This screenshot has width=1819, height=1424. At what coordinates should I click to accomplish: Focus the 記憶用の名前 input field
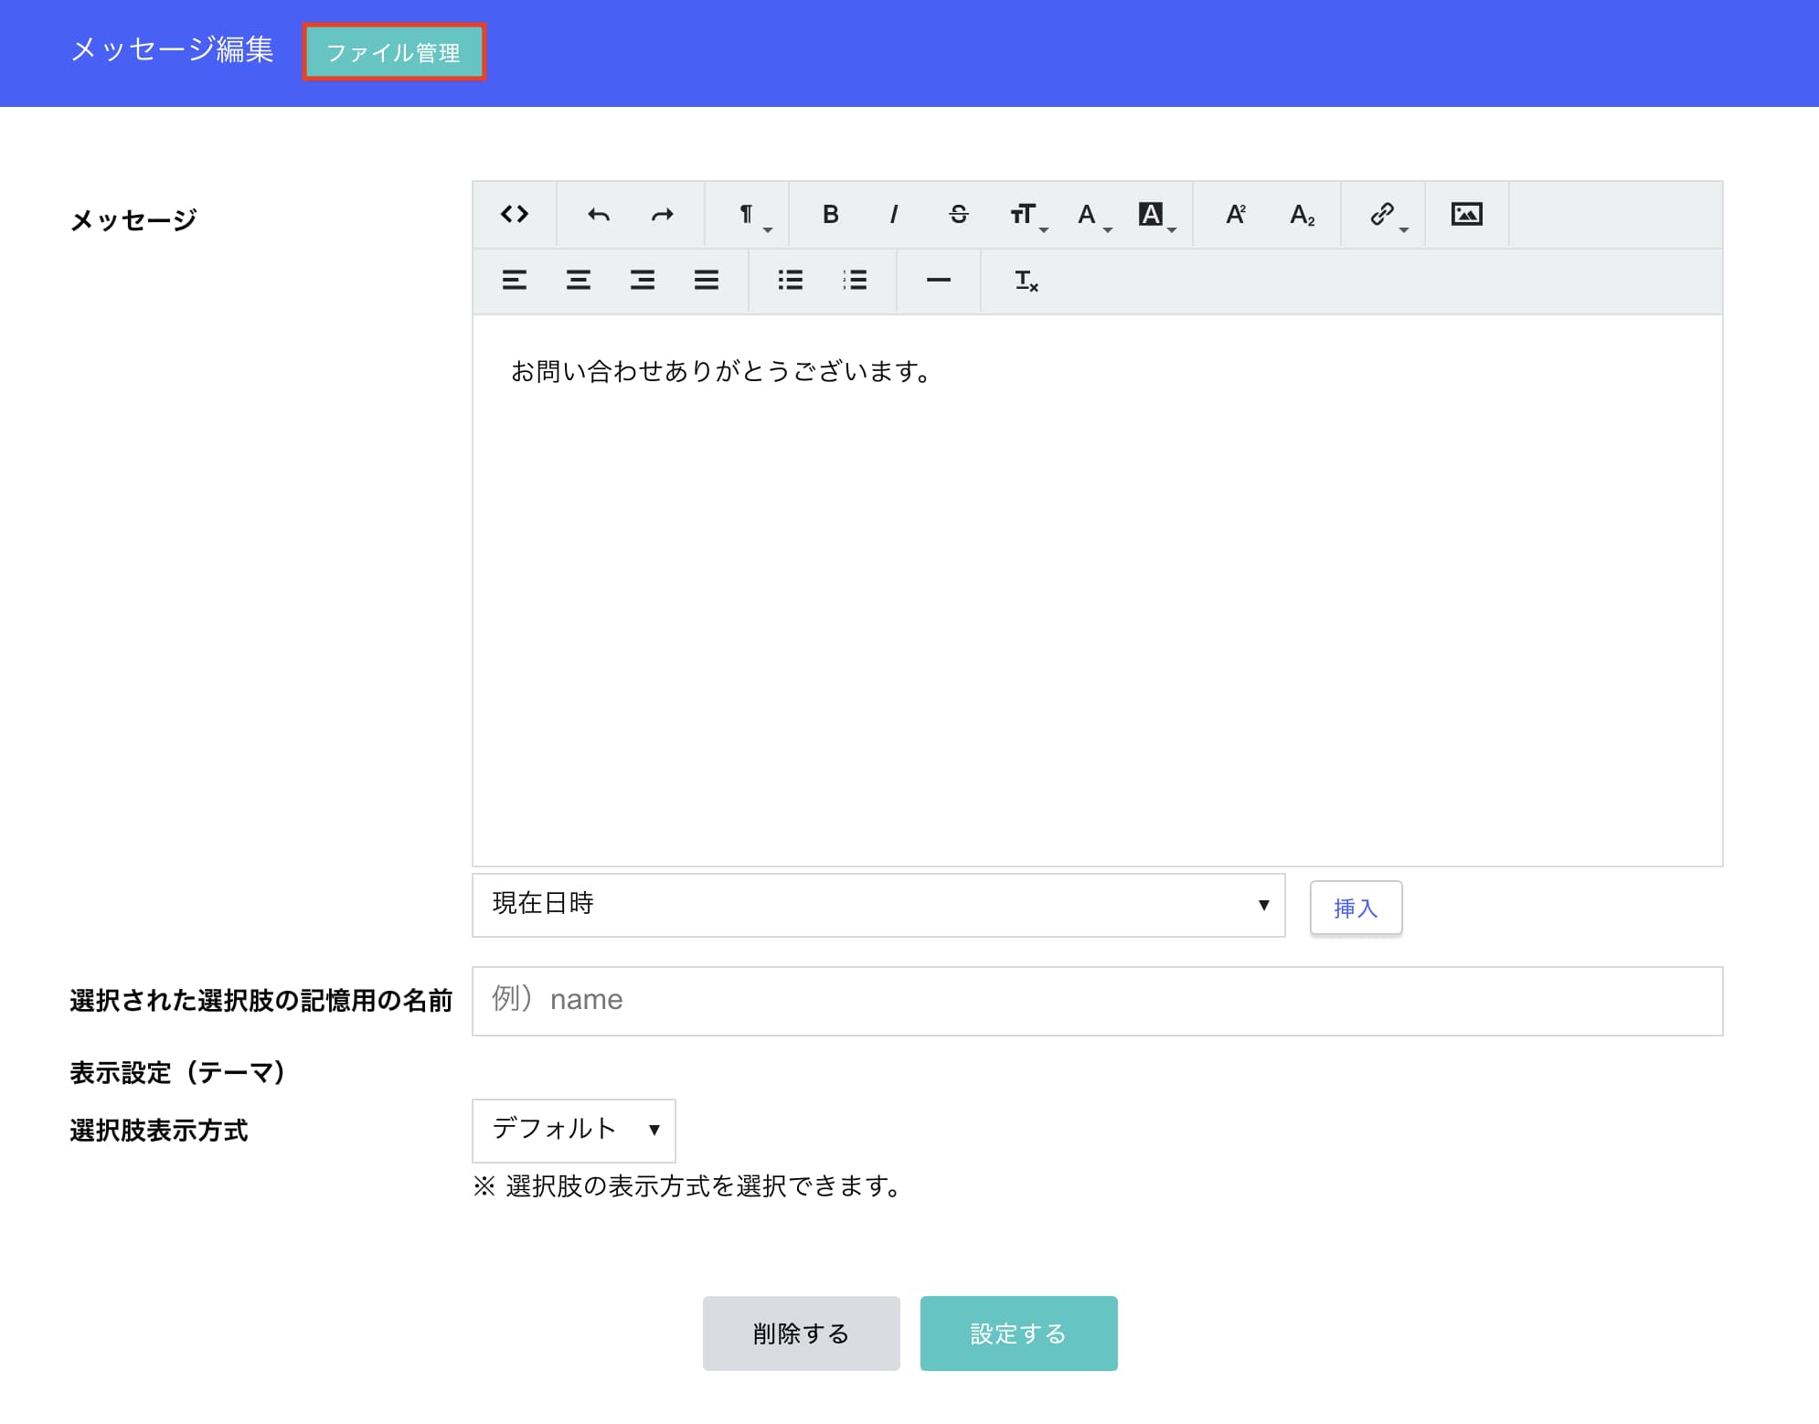point(1097,1001)
